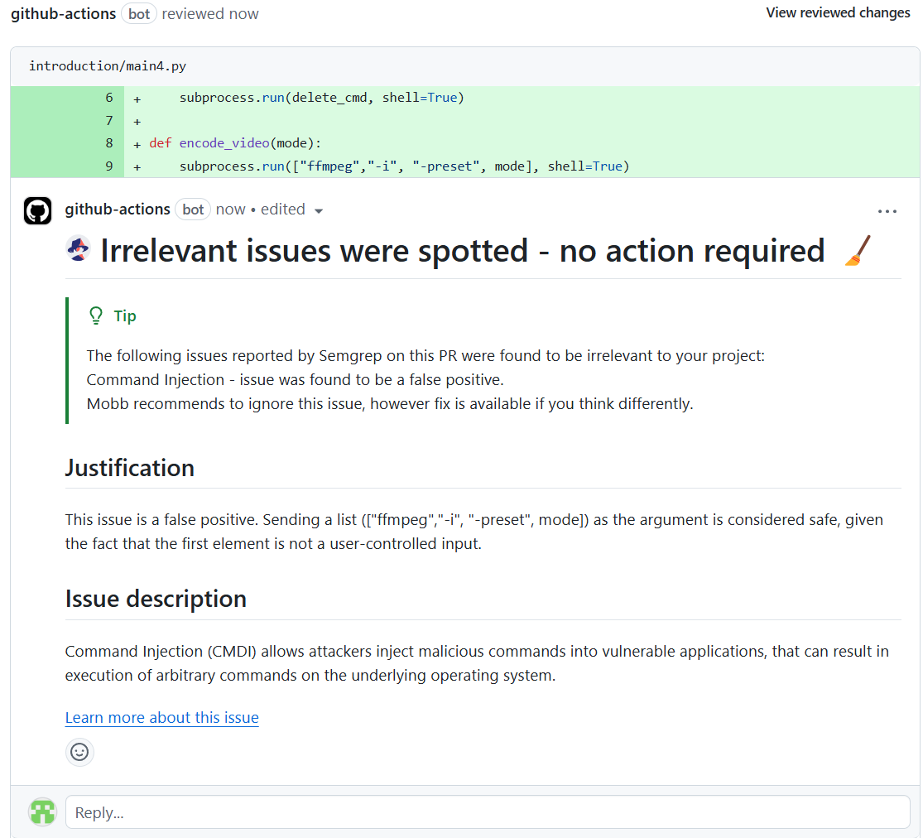Screen dimensions: 923x838
Task: Click the github-actions name at the top review header
Action: [63, 14]
